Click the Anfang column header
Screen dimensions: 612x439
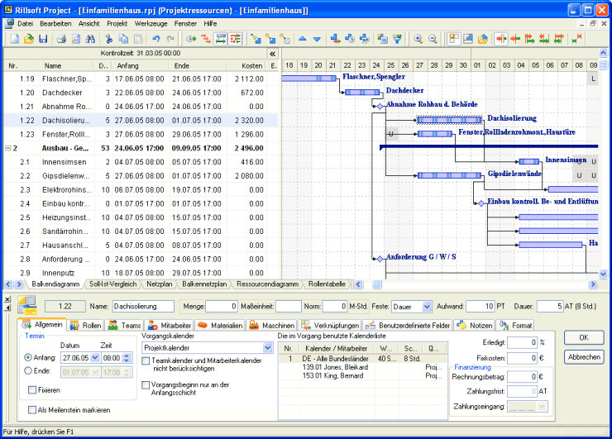click(141, 66)
